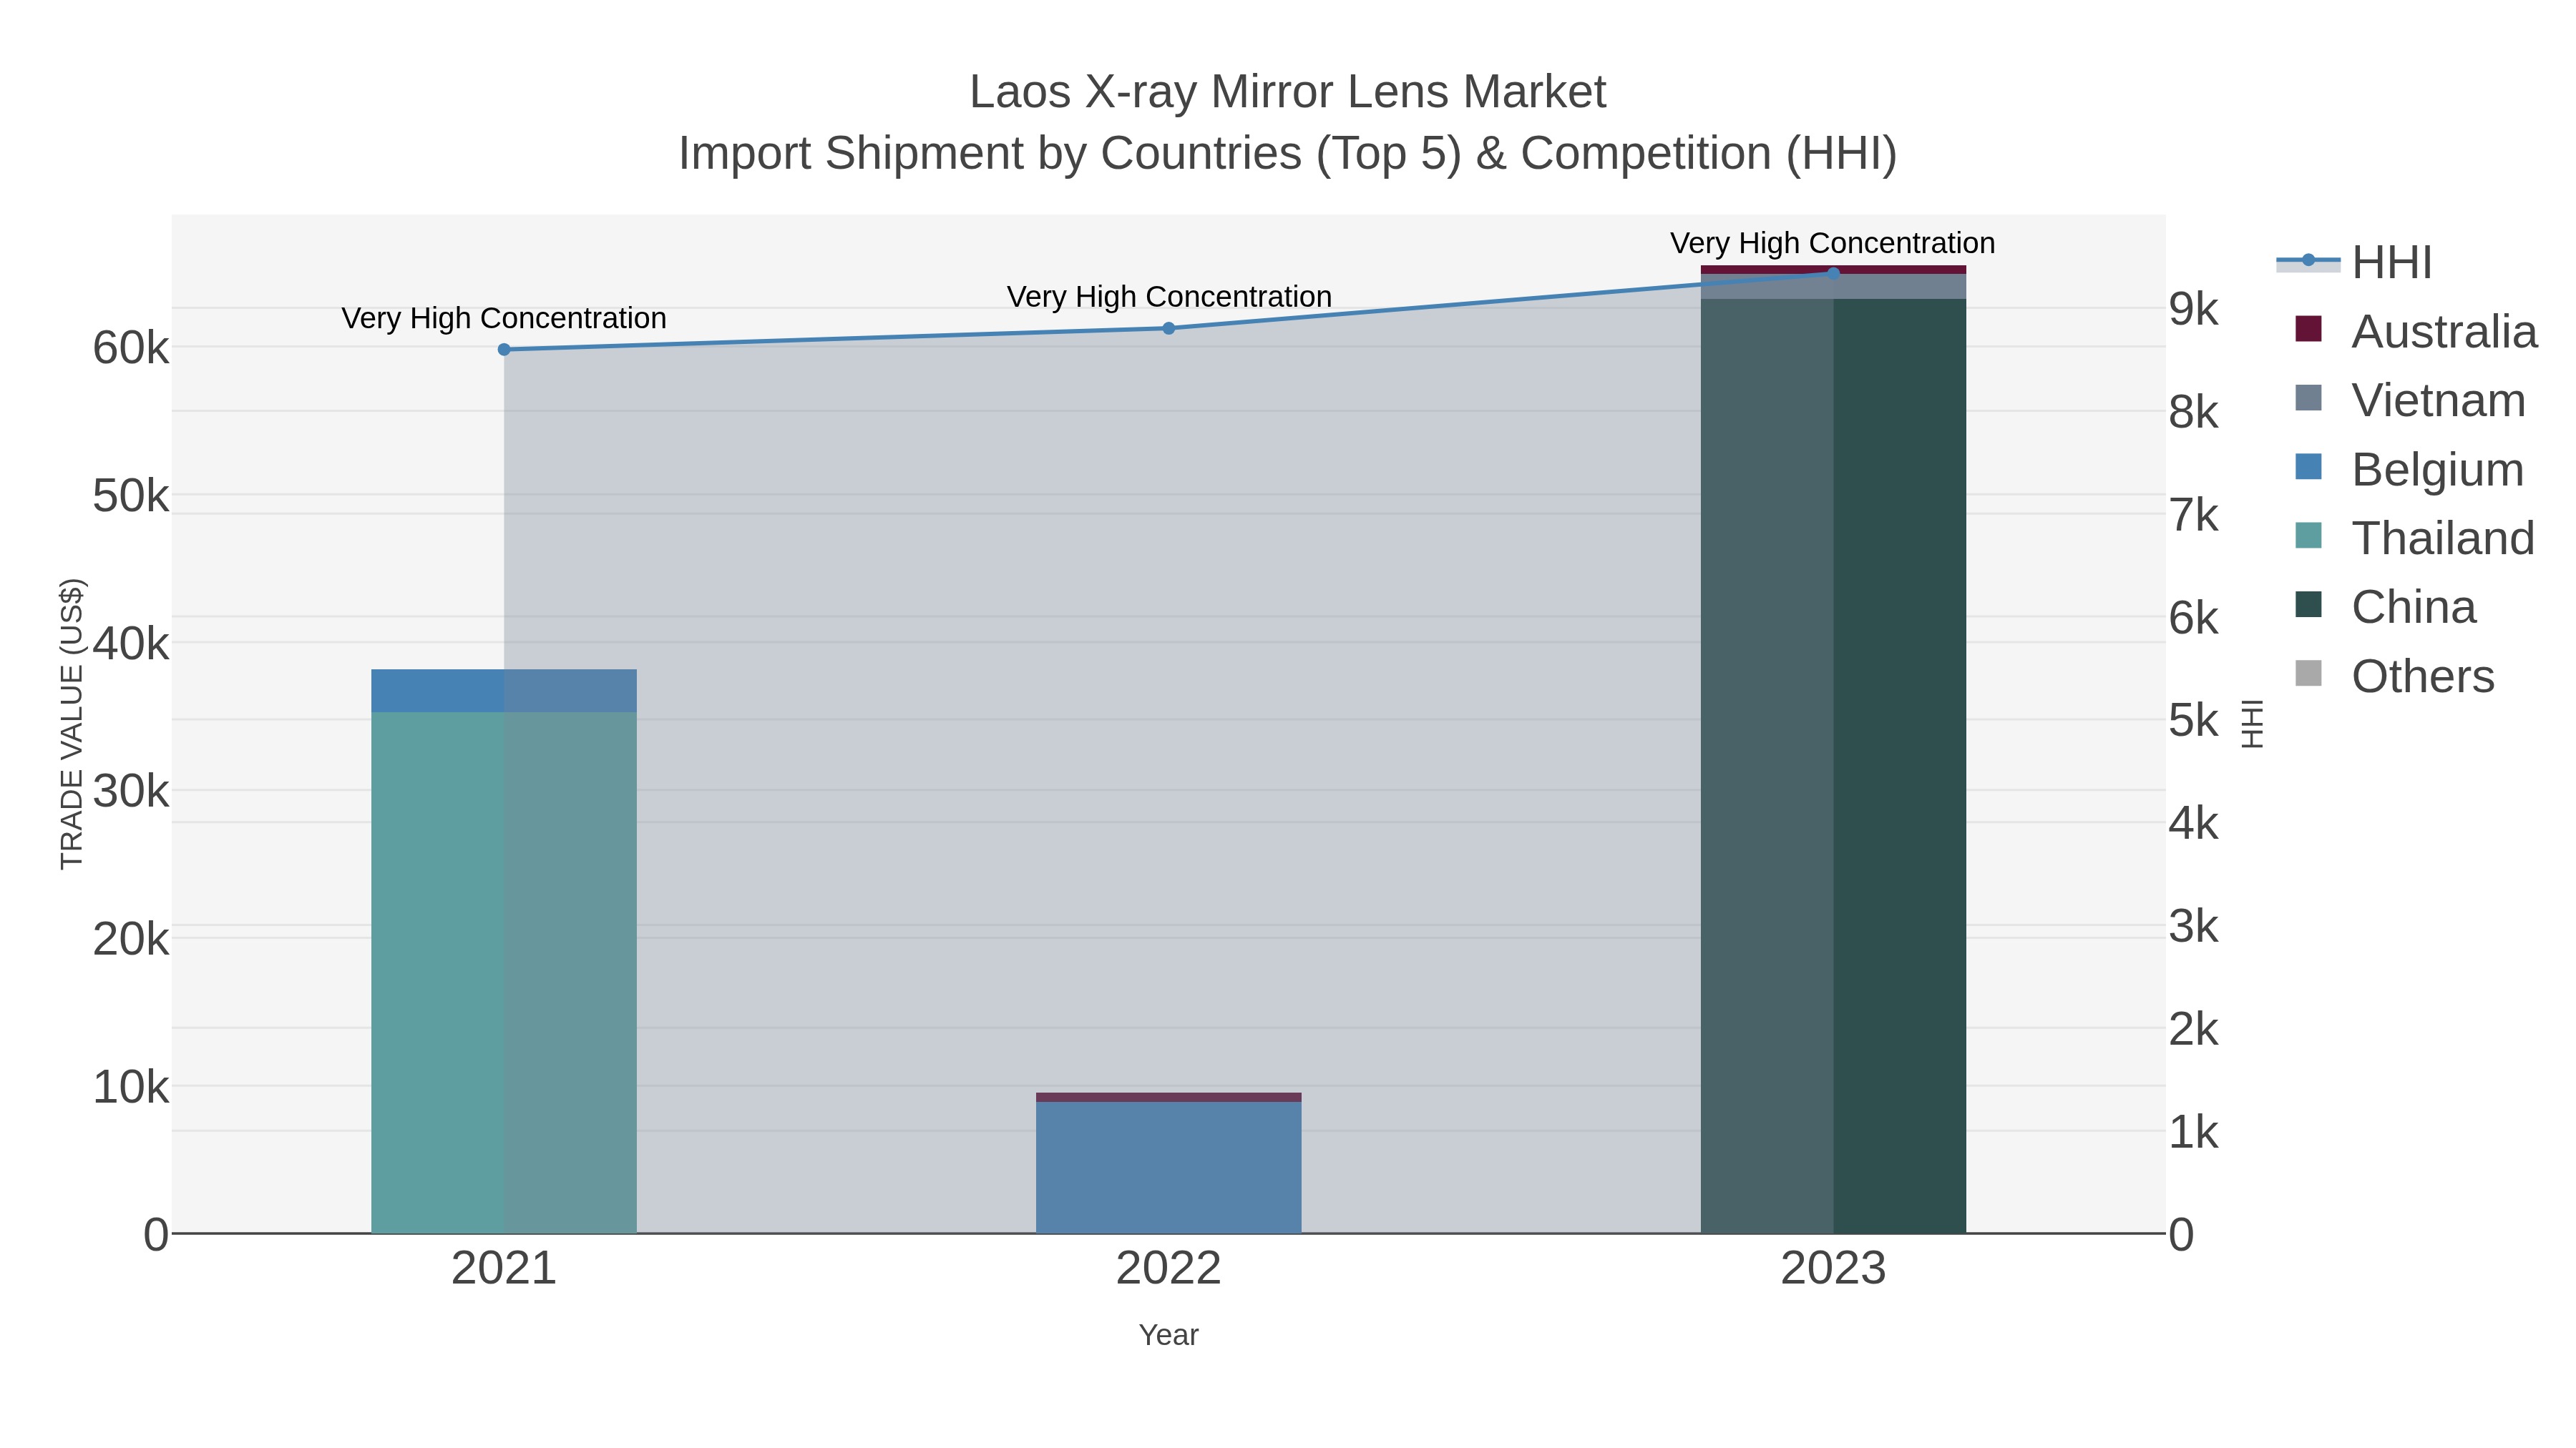Click the 'TRADE VALUE (US$)' axis title
Viewport: 2576px width, 1448px height.
tap(72, 724)
